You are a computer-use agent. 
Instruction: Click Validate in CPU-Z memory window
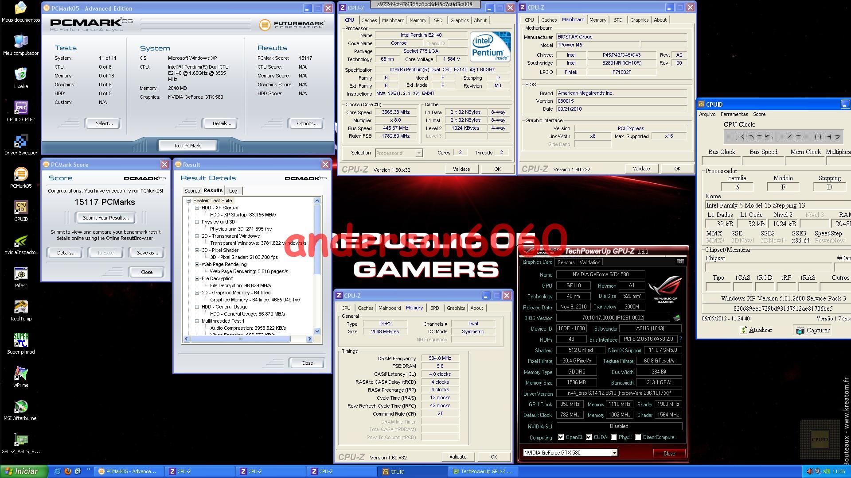(458, 457)
